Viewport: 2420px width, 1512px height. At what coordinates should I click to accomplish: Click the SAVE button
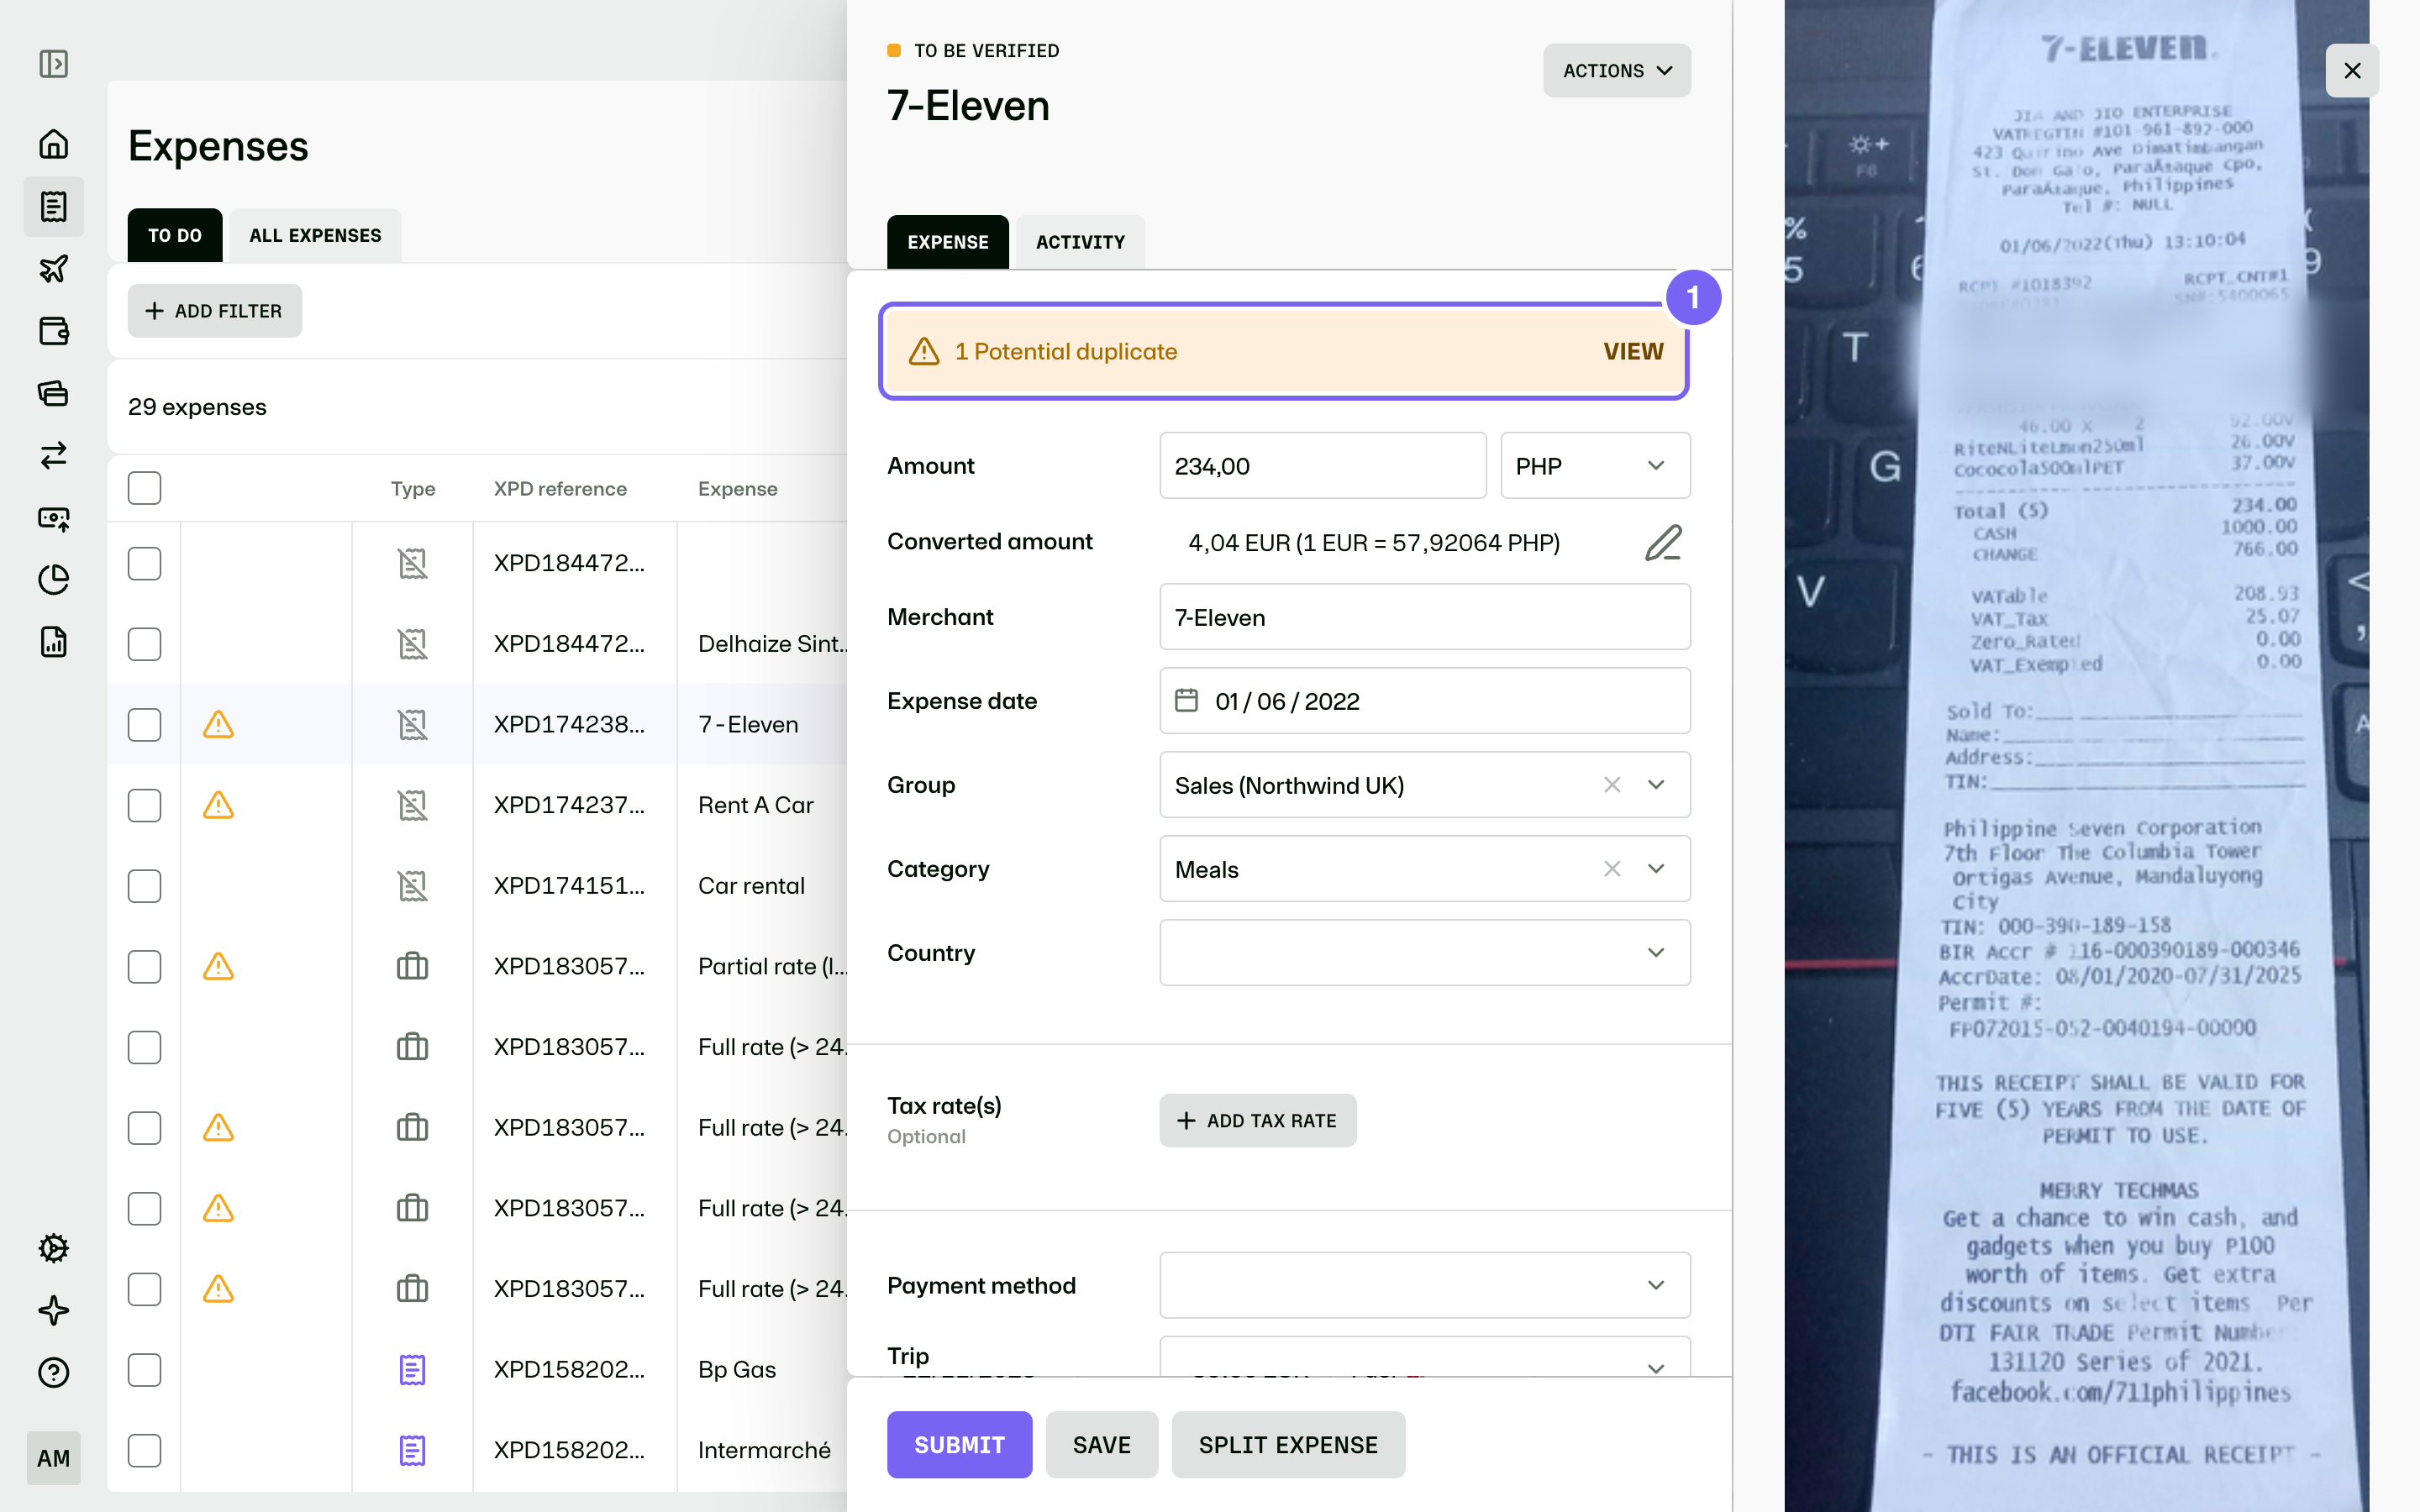click(1102, 1445)
